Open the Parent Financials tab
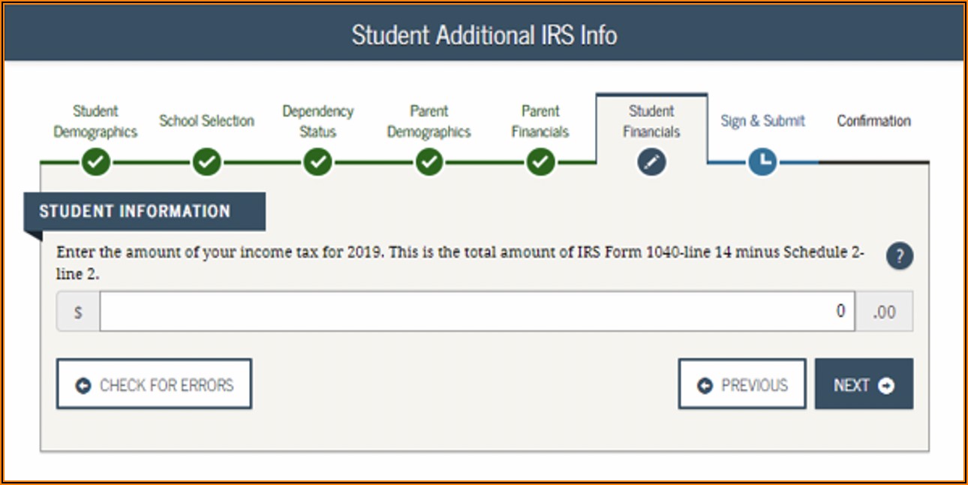This screenshot has width=968, height=485. click(x=540, y=122)
